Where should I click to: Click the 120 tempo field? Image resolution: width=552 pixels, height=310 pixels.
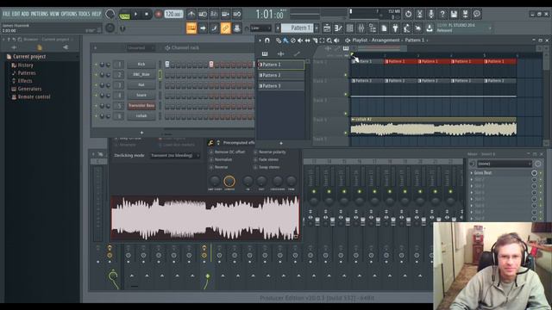pyautogui.click(x=173, y=15)
